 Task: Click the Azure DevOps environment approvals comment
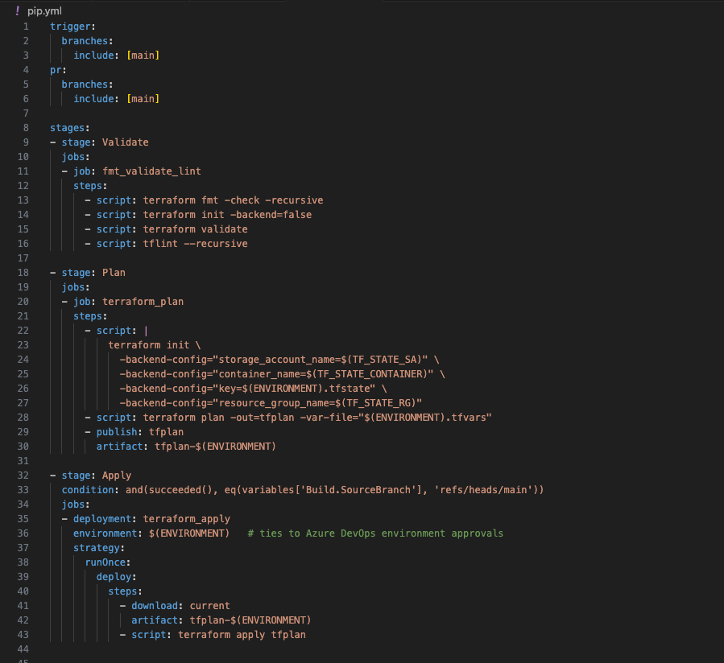[x=375, y=533]
